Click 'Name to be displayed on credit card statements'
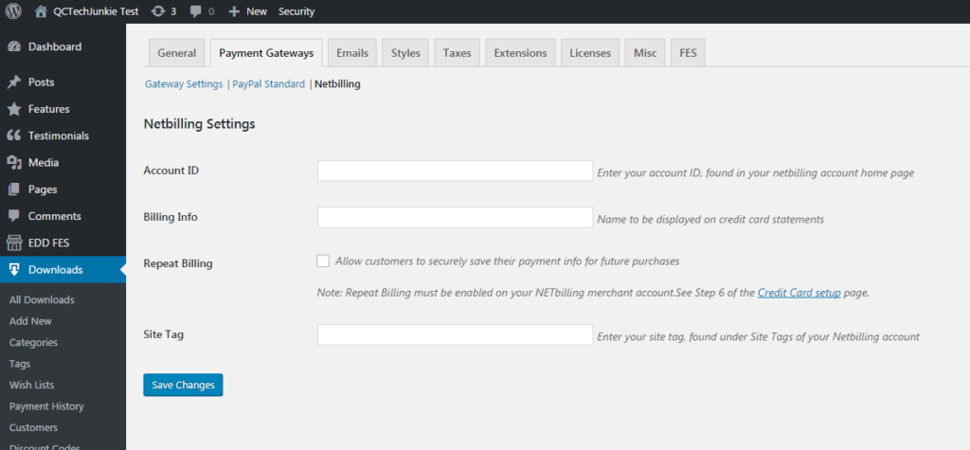The image size is (970, 450). 710,219
